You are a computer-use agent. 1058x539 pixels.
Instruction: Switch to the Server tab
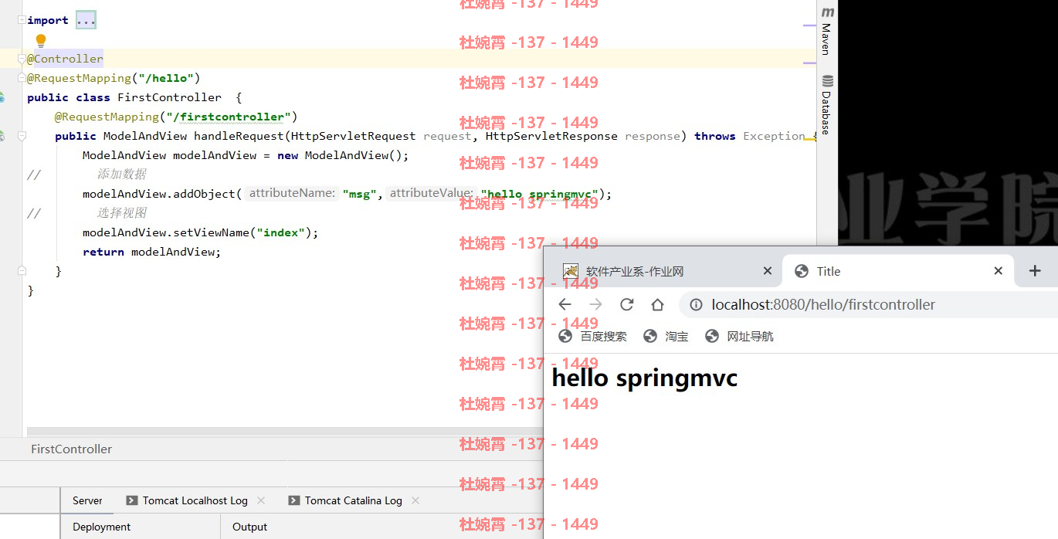[87, 500]
